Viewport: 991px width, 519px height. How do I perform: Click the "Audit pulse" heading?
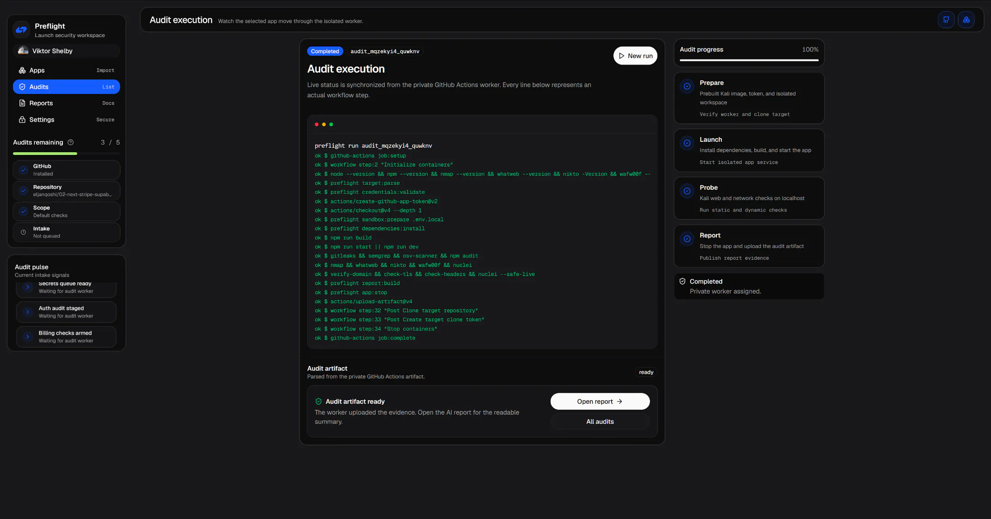click(32, 267)
